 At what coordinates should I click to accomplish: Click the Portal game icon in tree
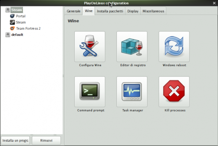click(12, 16)
